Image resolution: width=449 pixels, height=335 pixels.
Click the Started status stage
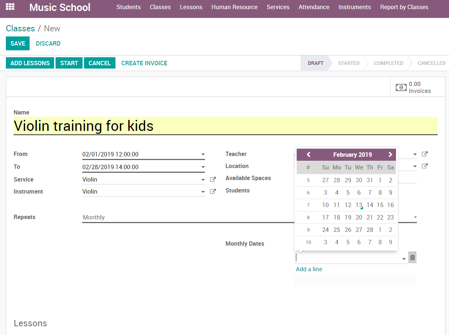click(x=349, y=63)
